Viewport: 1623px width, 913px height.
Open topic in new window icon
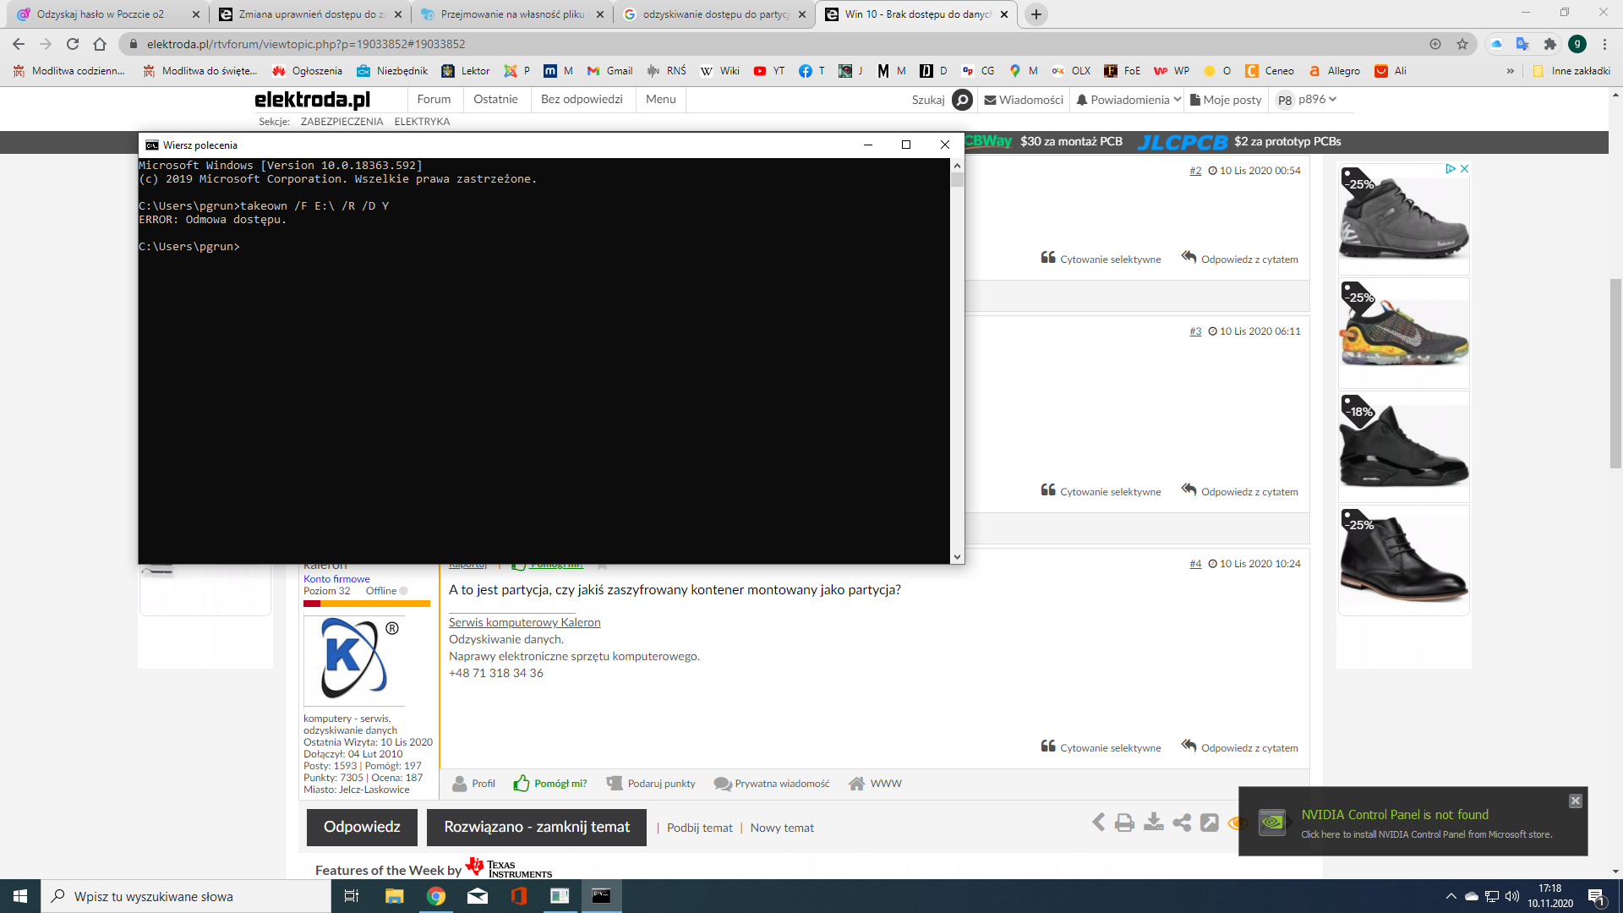1210,823
